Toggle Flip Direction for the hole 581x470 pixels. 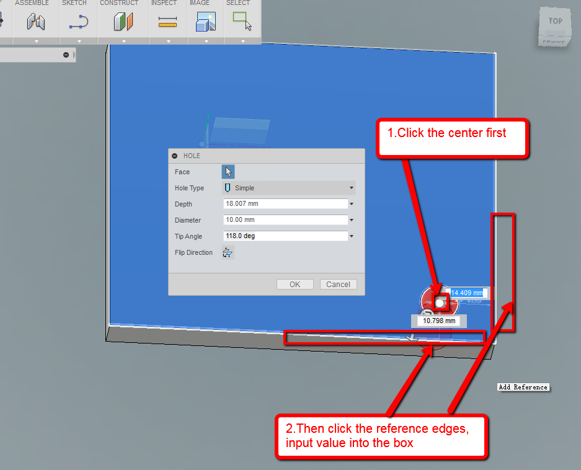coord(228,252)
